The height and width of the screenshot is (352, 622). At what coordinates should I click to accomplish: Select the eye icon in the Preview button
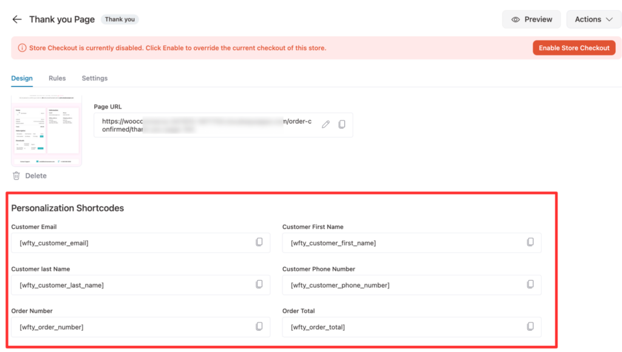516,19
